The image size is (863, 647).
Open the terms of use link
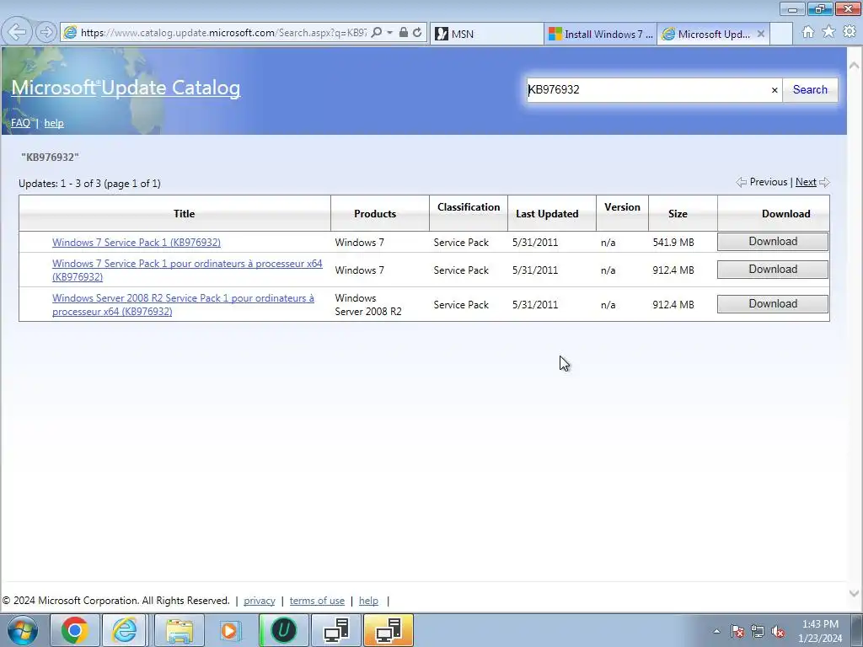click(317, 601)
